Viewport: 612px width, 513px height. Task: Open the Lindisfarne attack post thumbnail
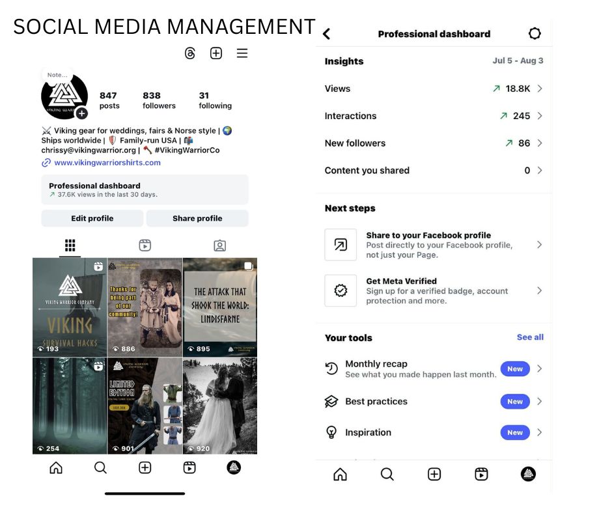tap(220, 307)
